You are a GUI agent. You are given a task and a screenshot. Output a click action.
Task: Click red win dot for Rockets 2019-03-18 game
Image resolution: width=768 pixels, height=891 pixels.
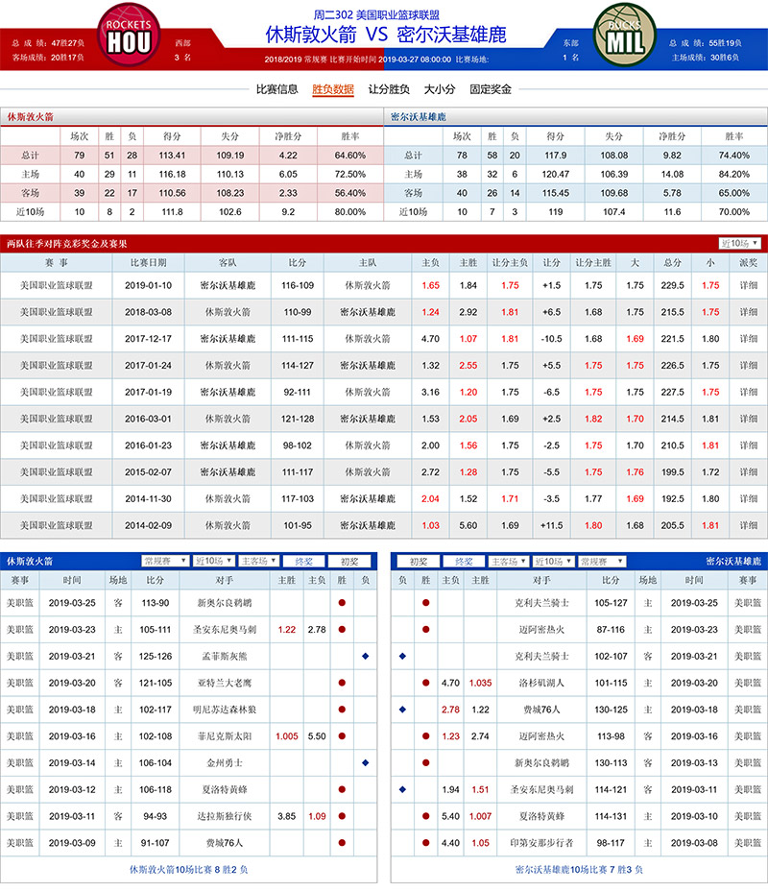tap(342, 710)
